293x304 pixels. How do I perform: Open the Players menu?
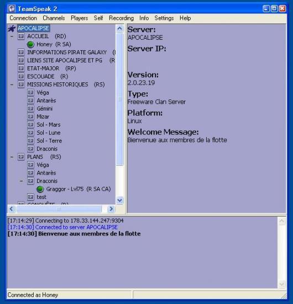(x=79, y=18)
